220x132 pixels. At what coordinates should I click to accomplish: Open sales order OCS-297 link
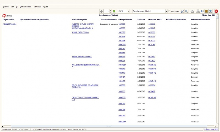152,36
